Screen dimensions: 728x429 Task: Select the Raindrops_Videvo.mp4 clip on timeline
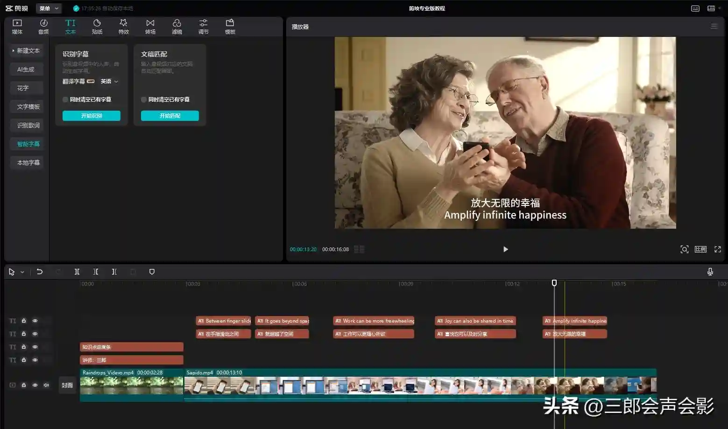131,386
